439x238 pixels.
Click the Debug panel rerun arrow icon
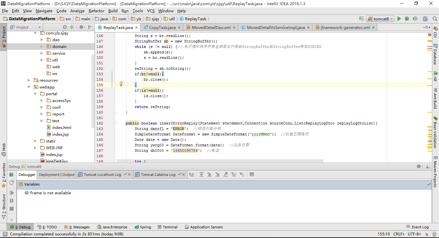click(12, 183)
